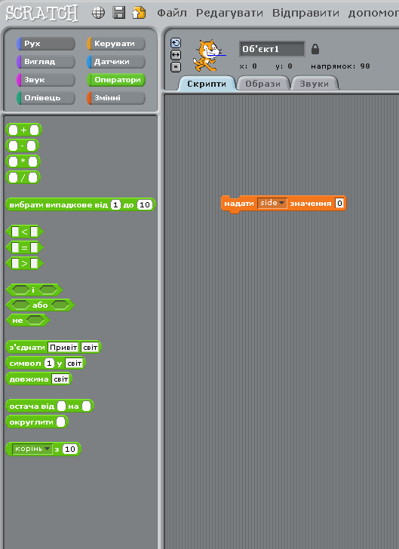The height and width of the screenshot is (549, 399).
Task: Select the Звук block category
Action: 46,80
